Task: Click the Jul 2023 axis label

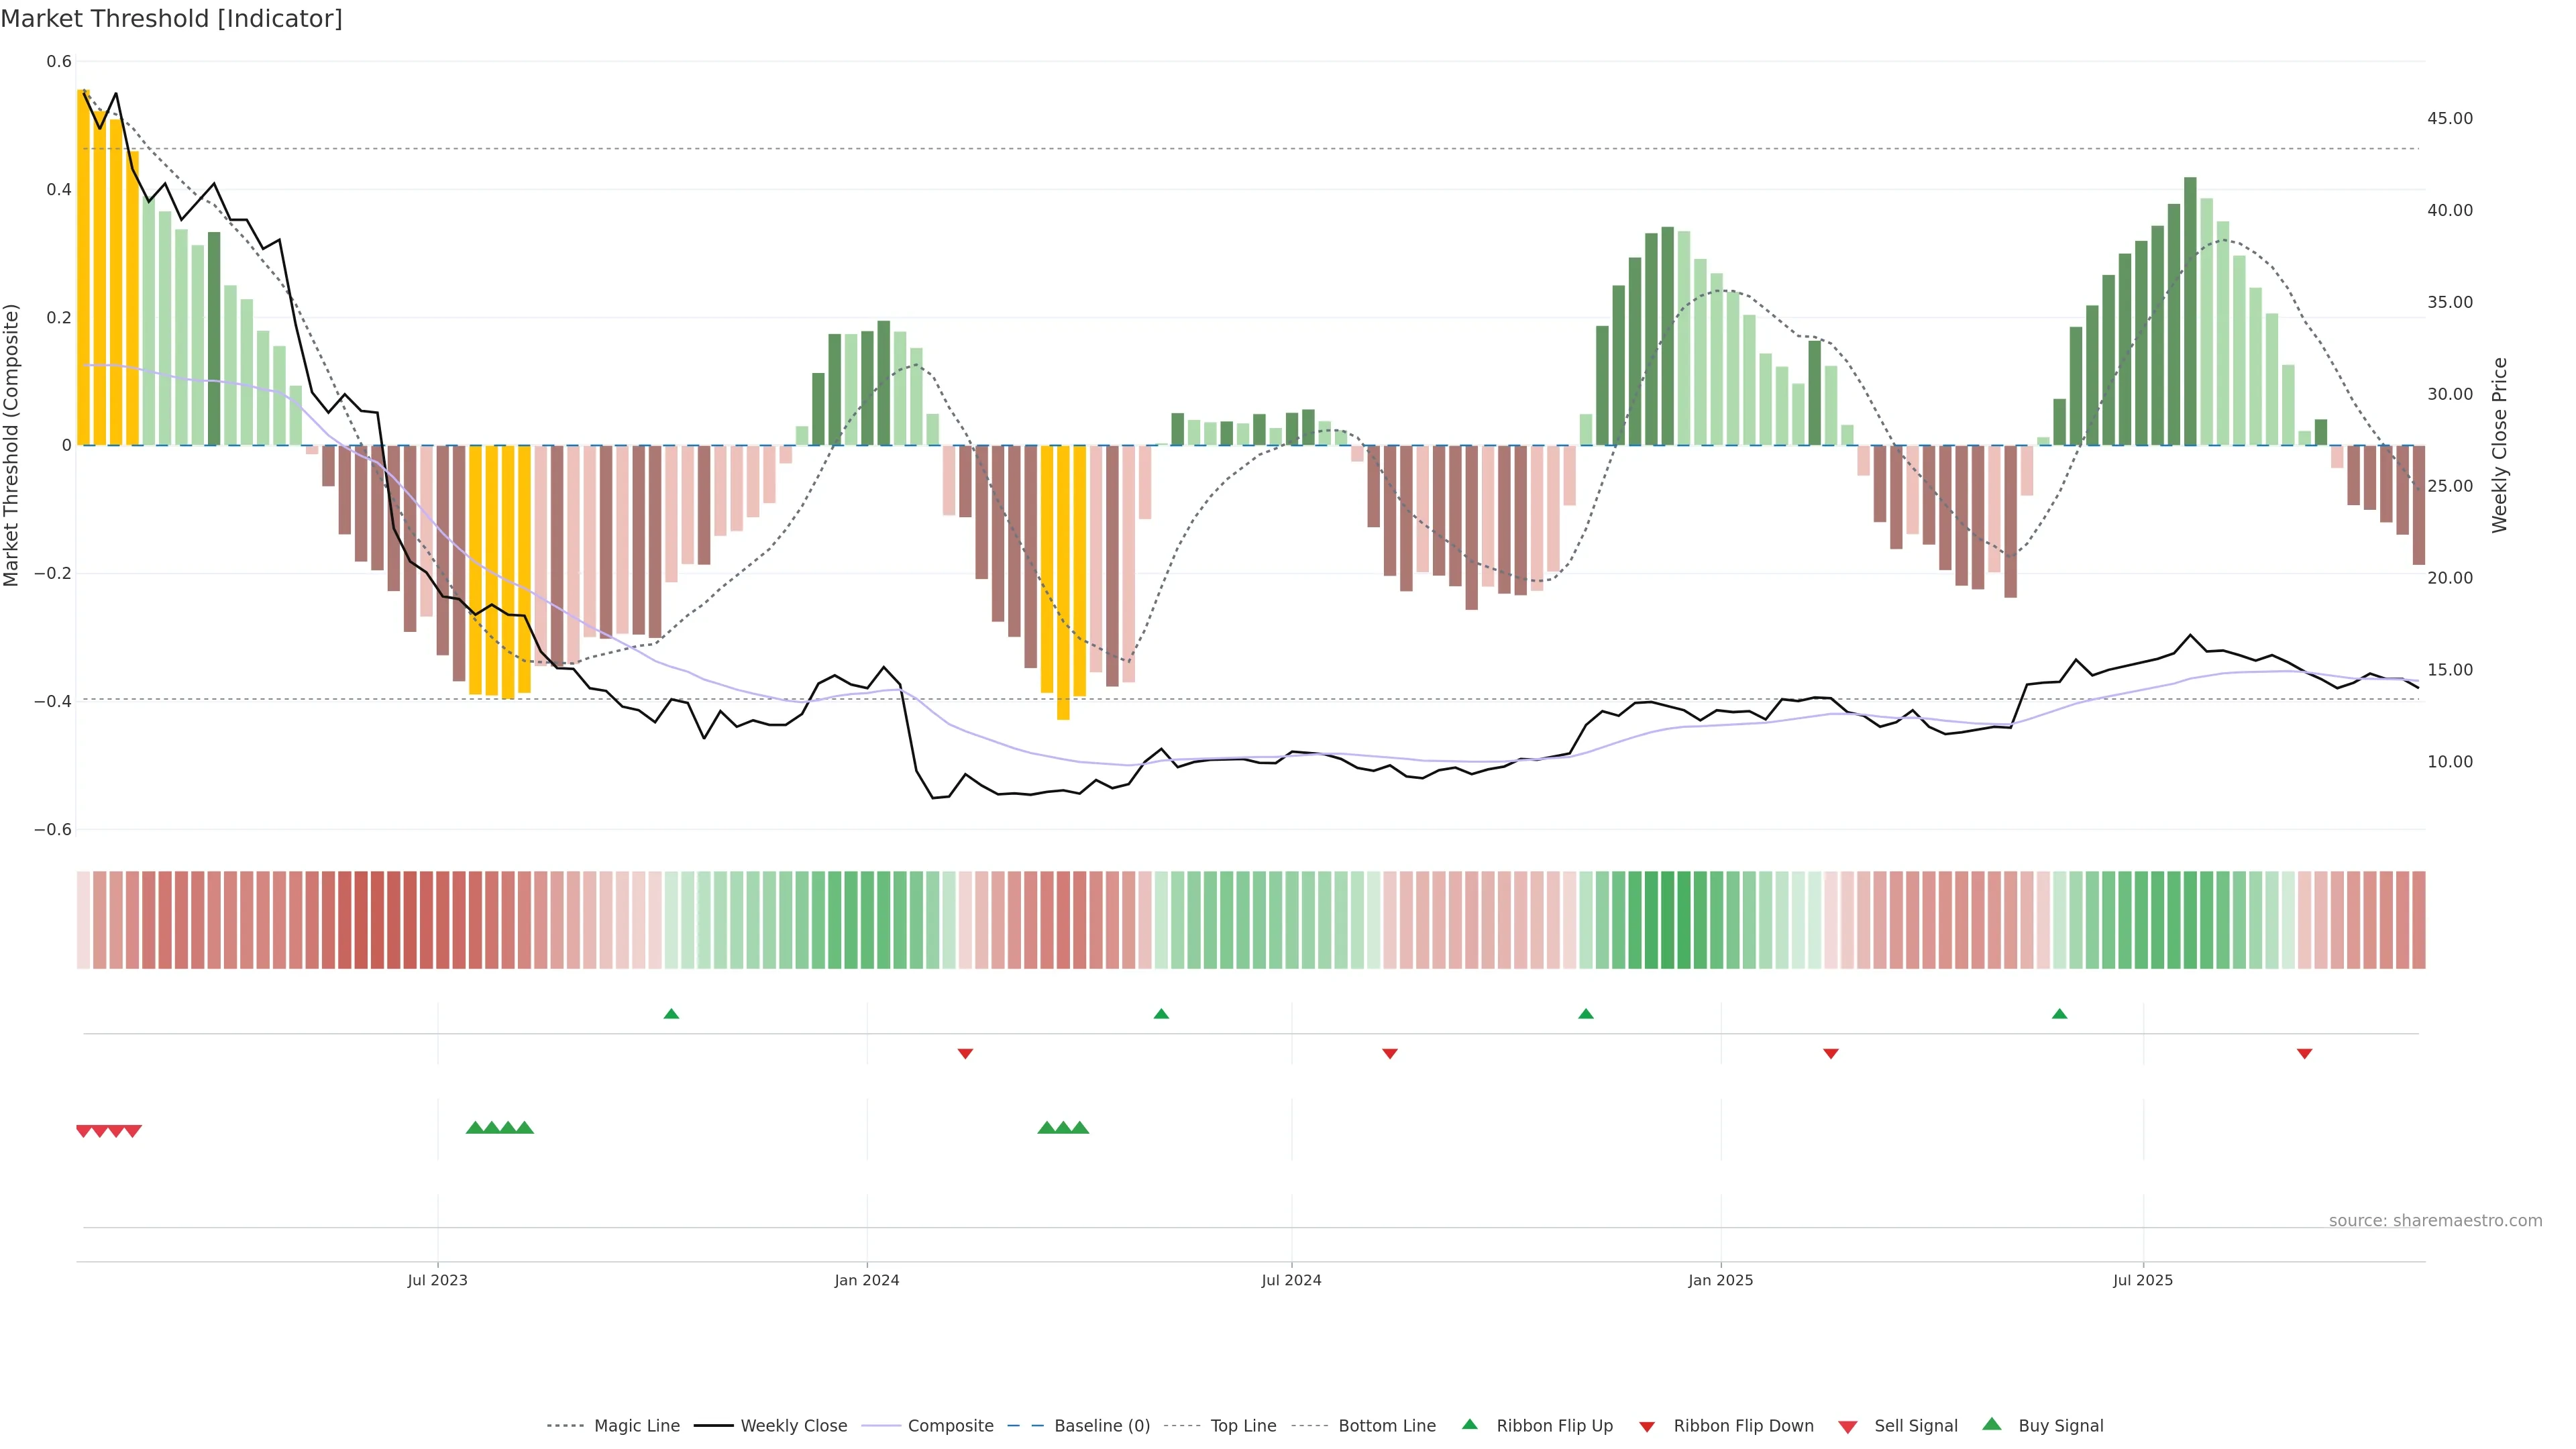Action: [437, 1280]
